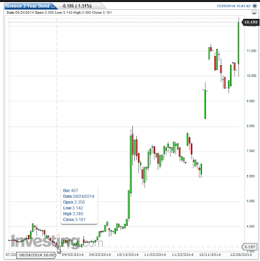260x261 pixels.
Task: Click the Bar:407 tooltip box
Action: click(x=79, y=205)
